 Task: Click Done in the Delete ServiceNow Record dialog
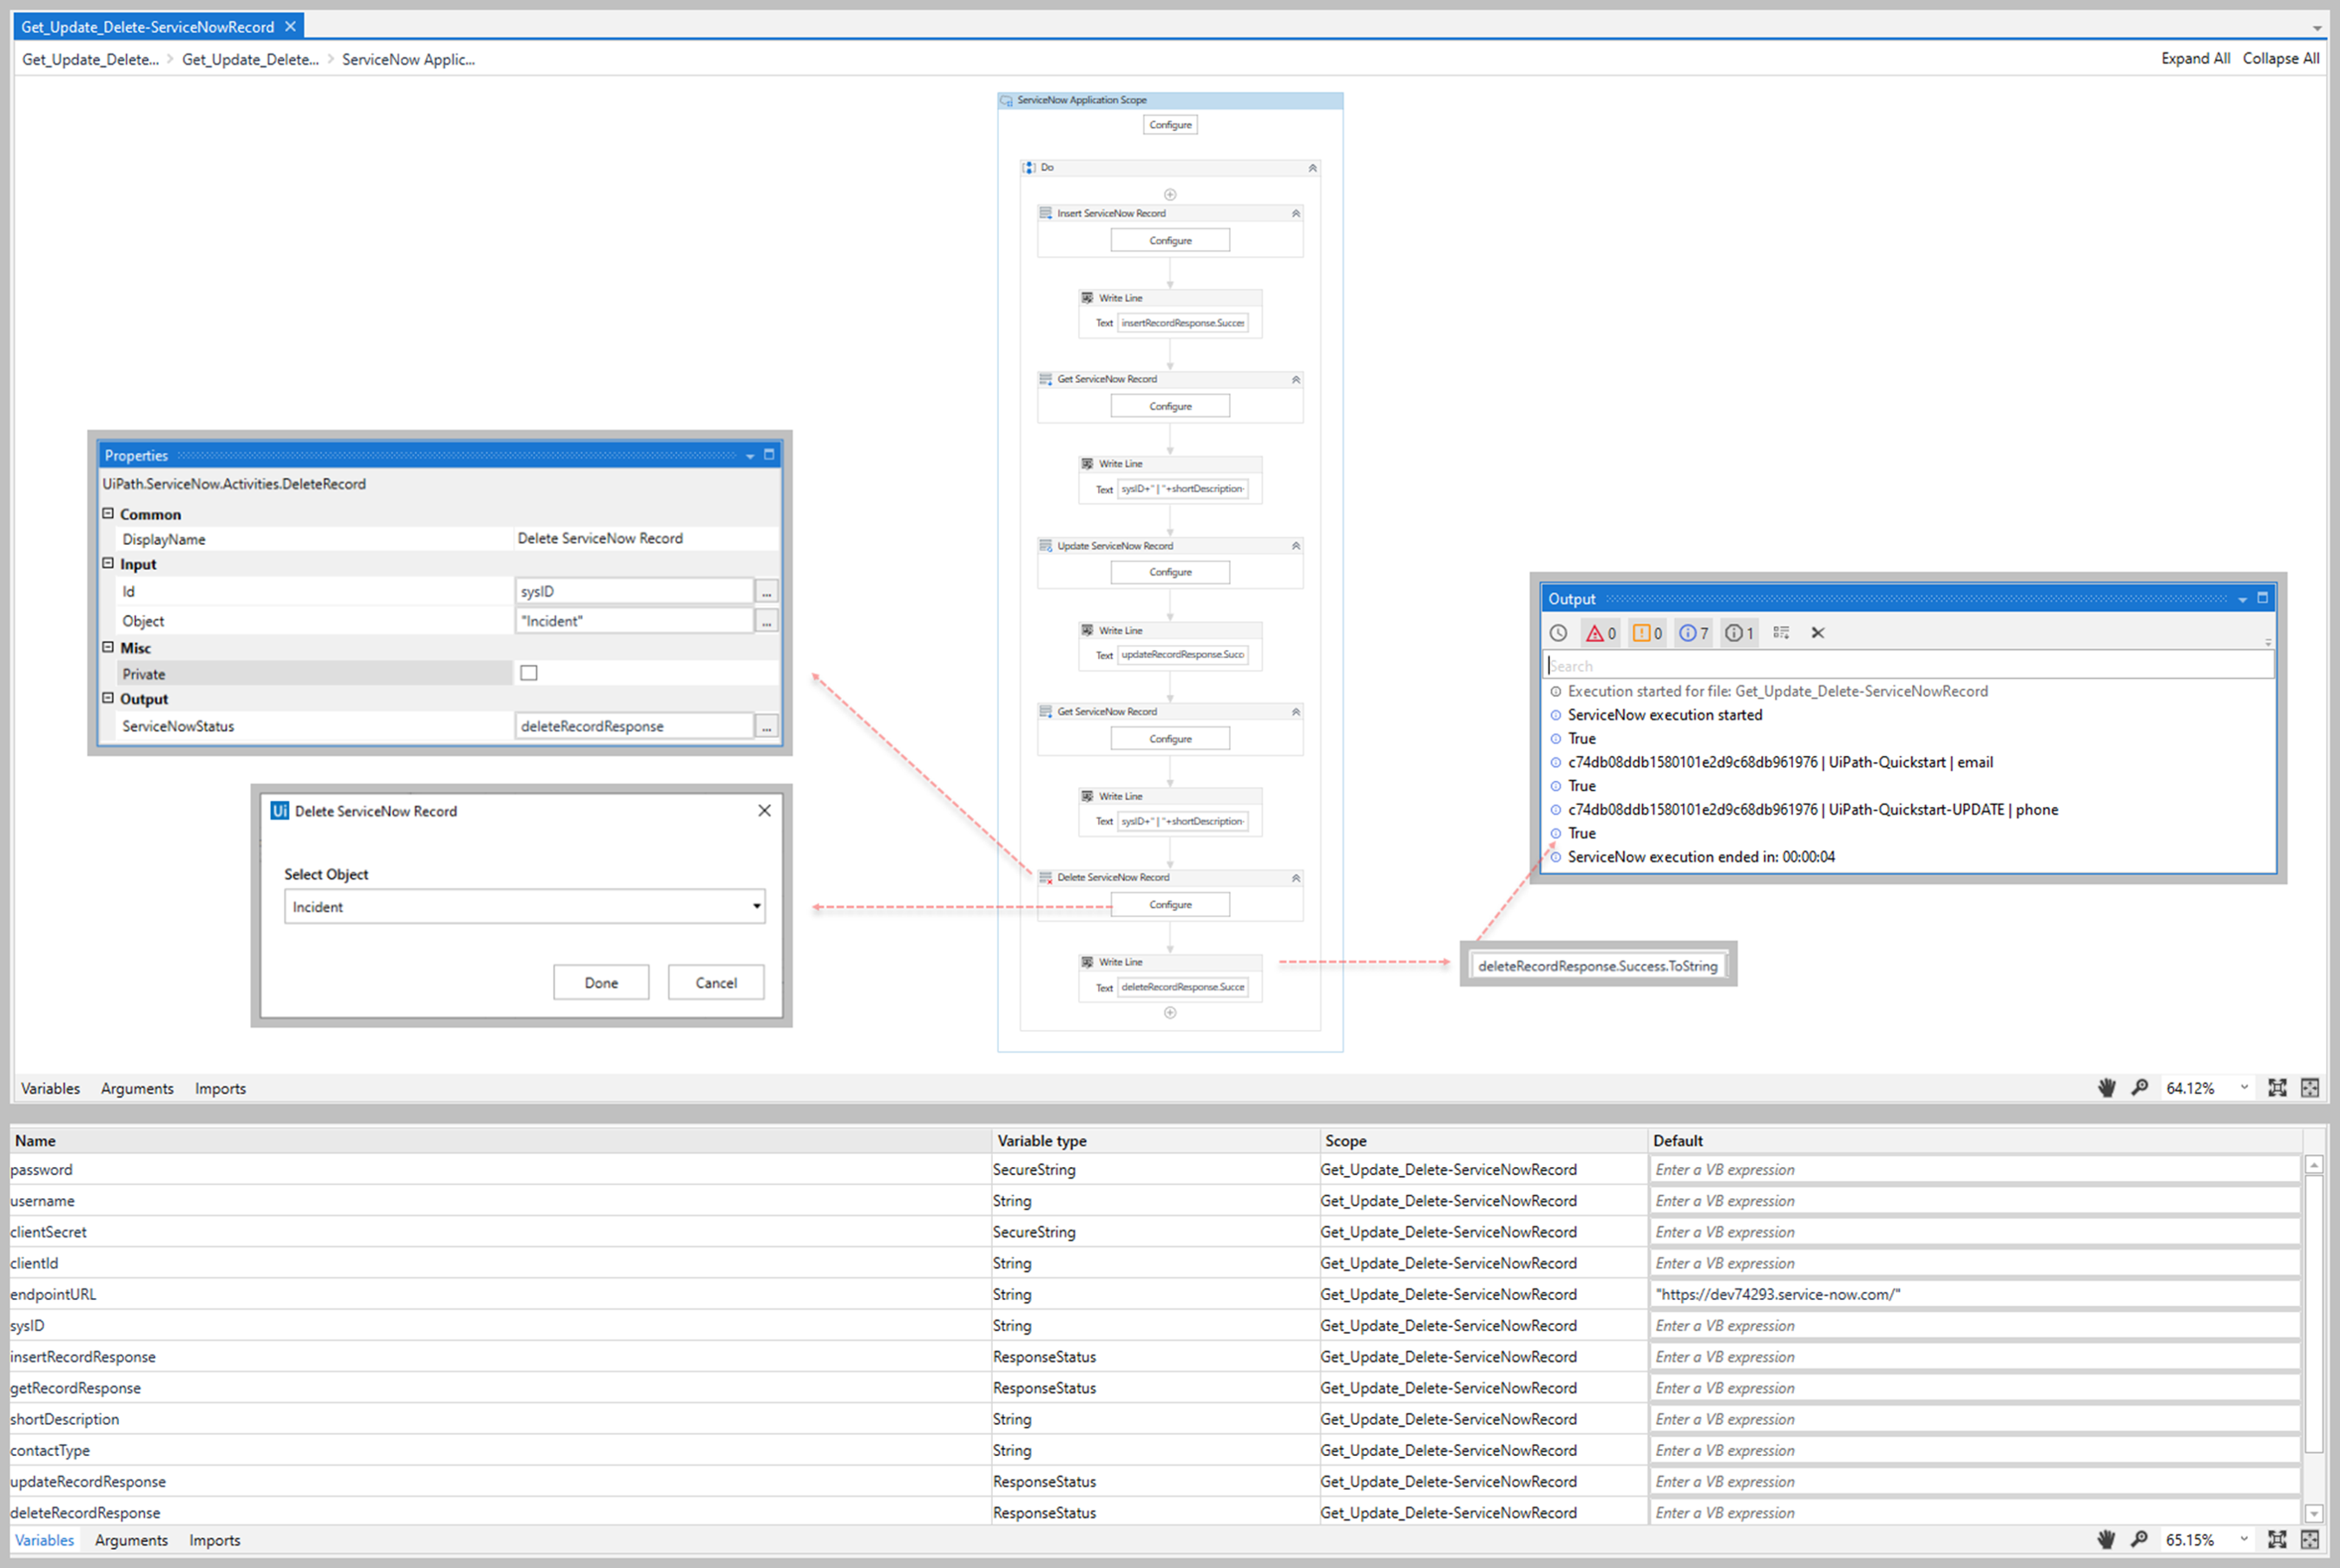click(600, 981)
